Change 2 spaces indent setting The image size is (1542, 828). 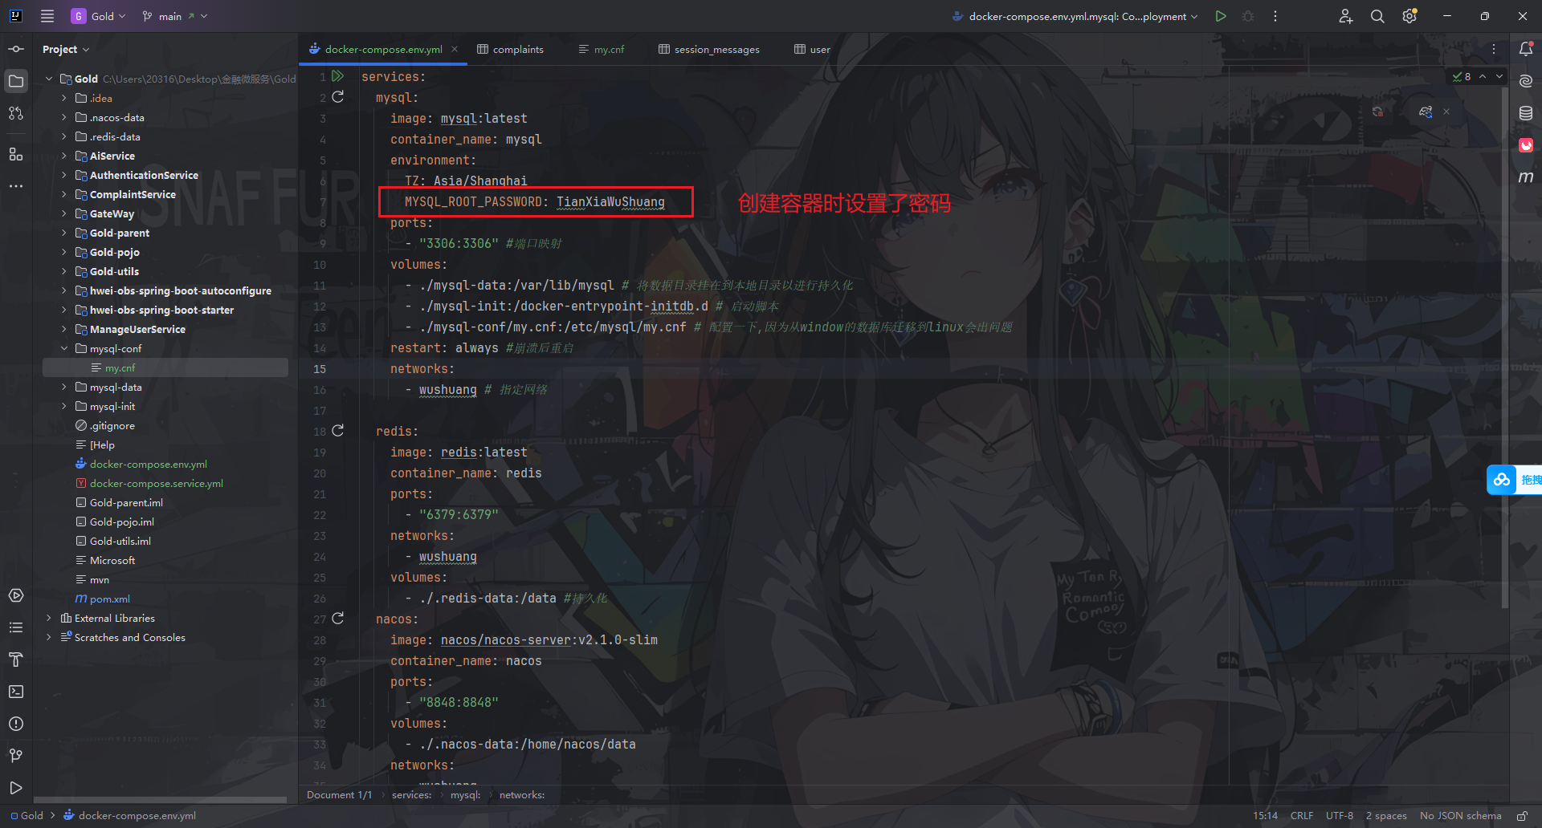[1386, 815]
